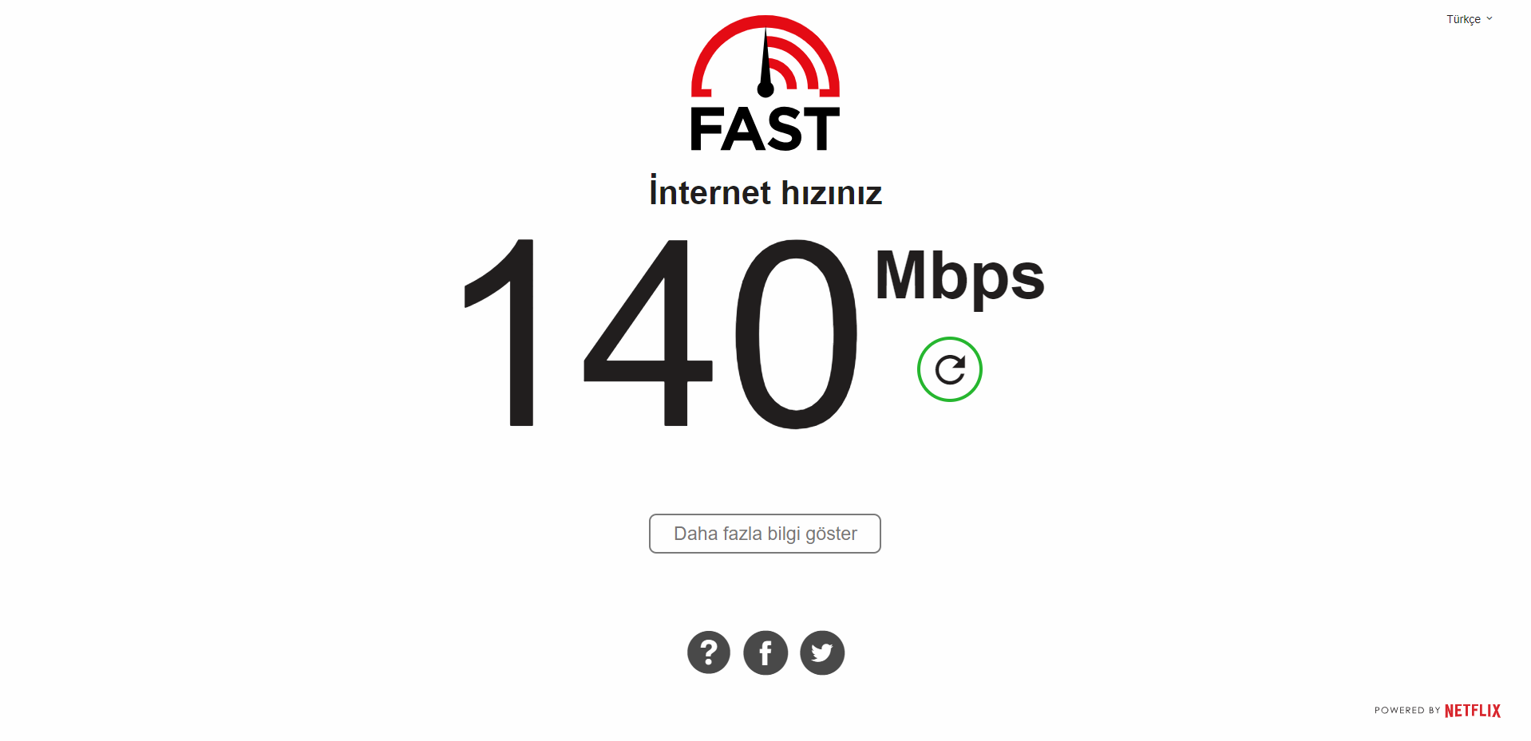Image resolution: width=1531 pixels, height=741 pixels.
Task: Select the İnternet hızınız heading
Action: click(x=765, y=192)
